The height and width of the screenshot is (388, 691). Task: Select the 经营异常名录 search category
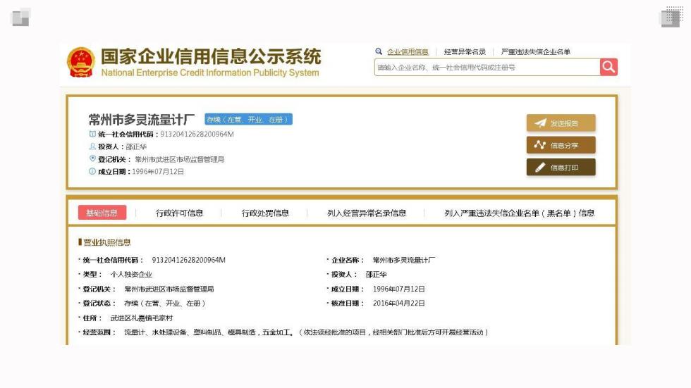(465, 52)
